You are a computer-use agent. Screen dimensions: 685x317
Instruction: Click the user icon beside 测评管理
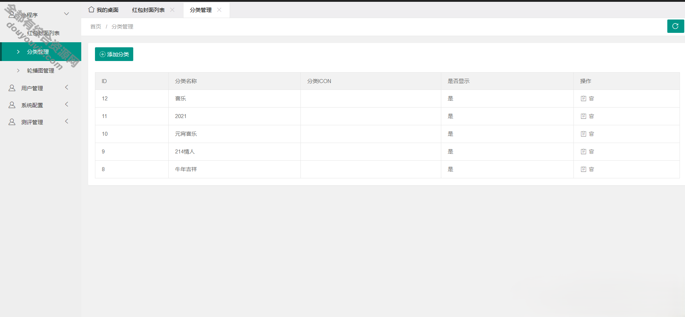coord(12,122)
